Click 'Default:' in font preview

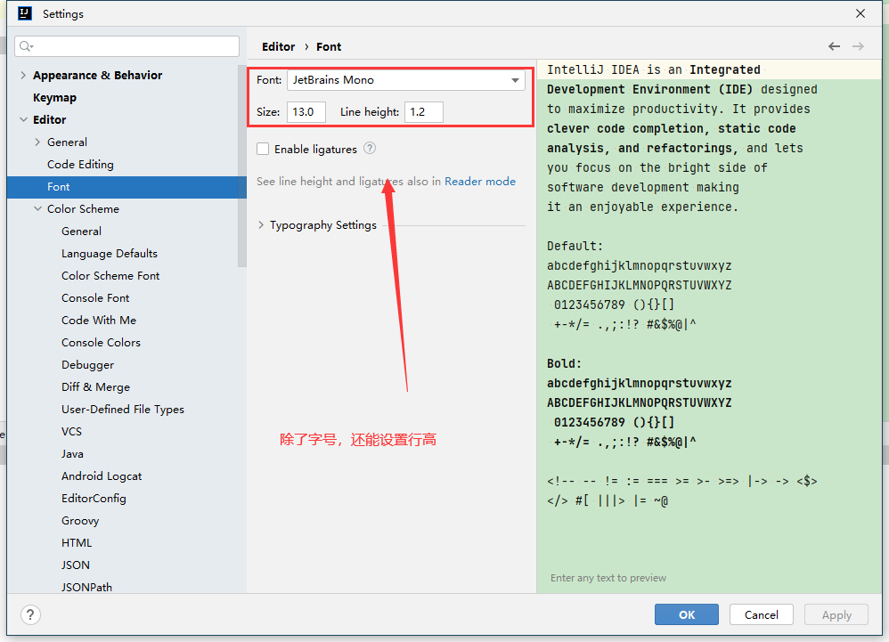(575, 246)
